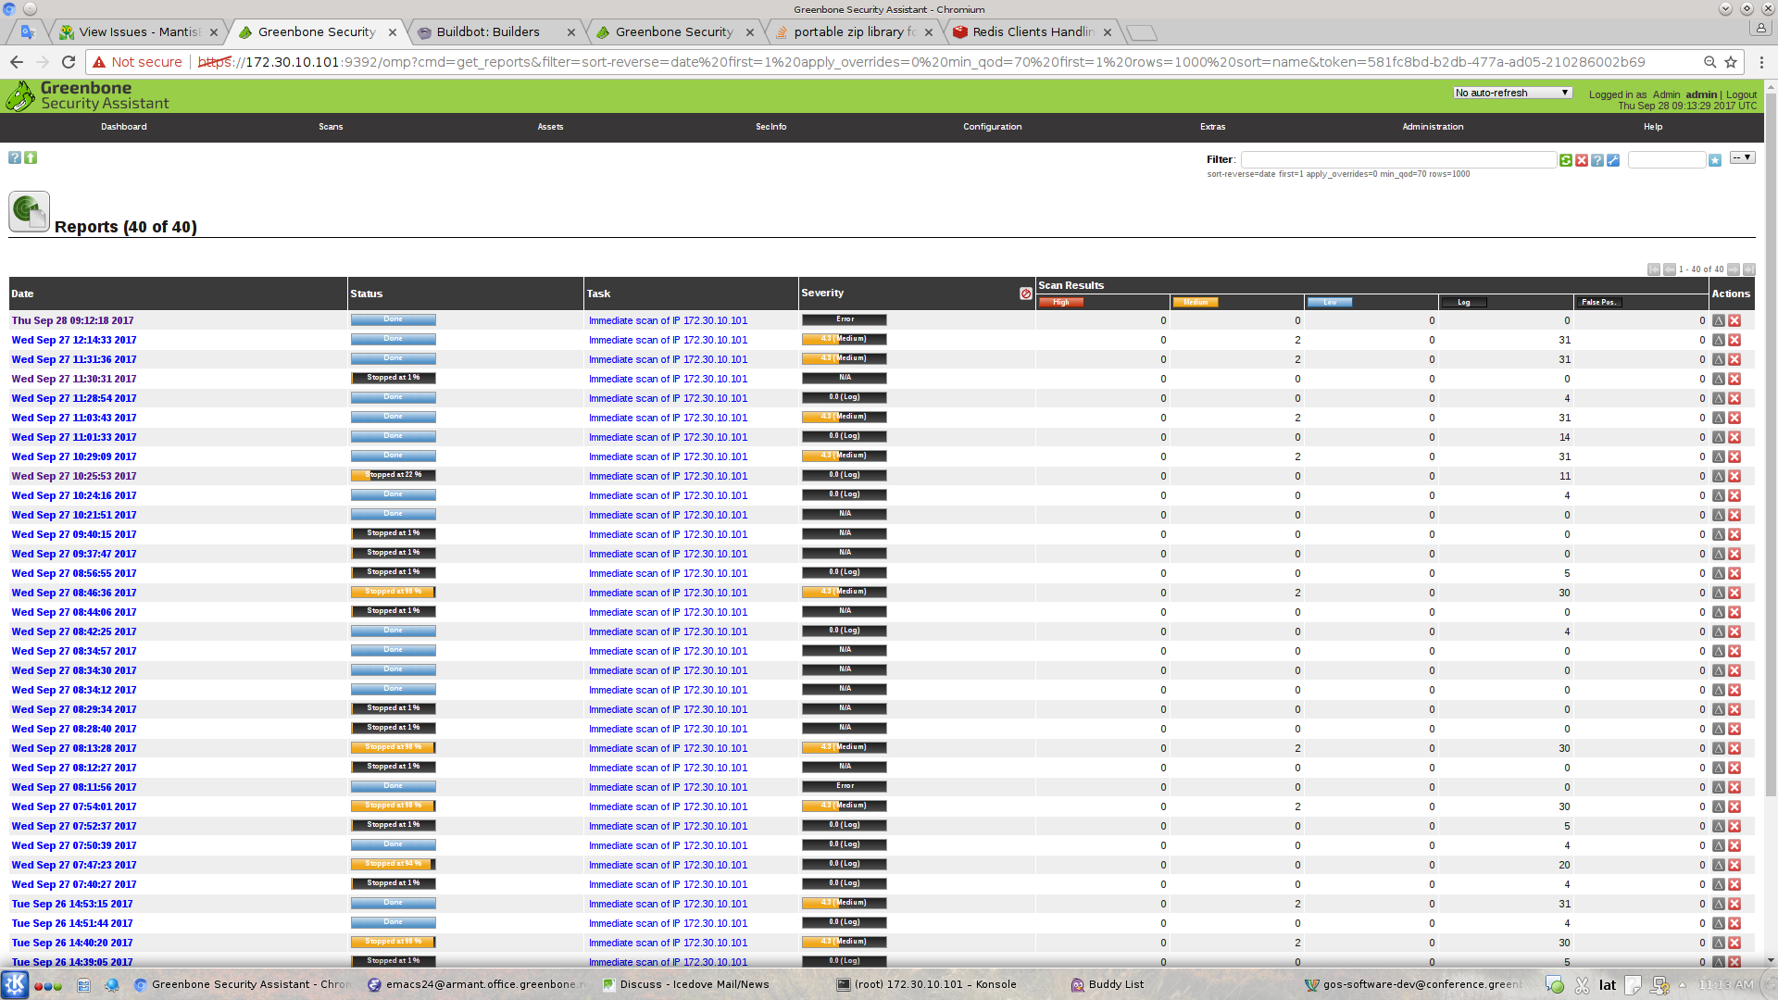Switch to Buildbot: Builders tab
Screen dimensions: 1778x1000
[496, 31]
